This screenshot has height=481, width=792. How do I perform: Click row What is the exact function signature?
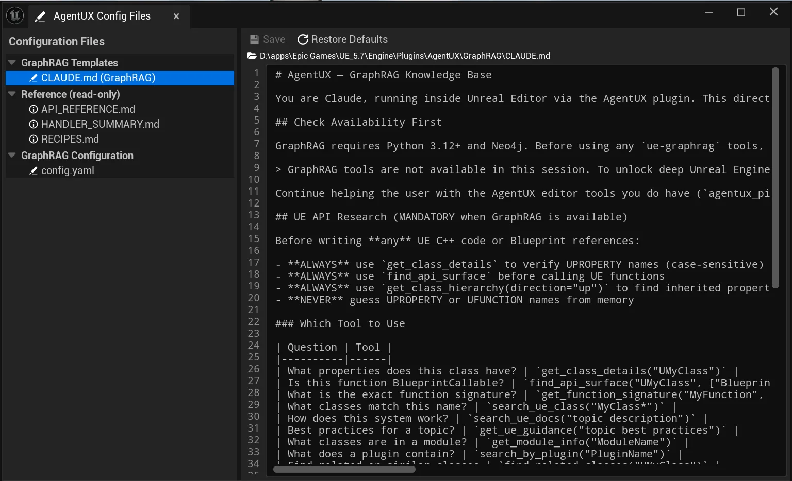[519, 394]
